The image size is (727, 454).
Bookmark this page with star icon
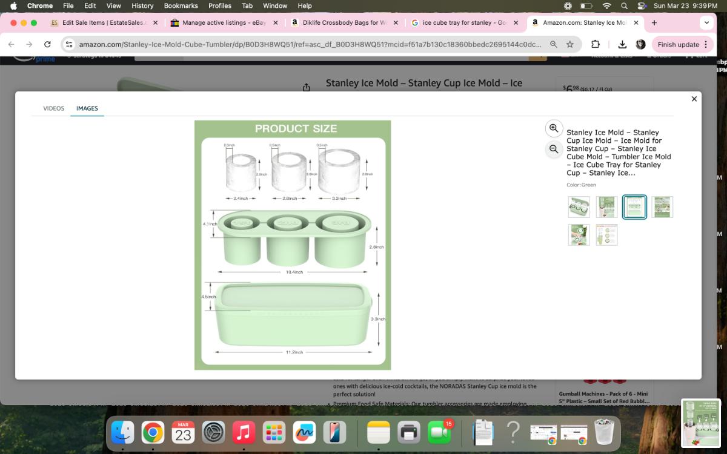pyautogui.click(x=570, y=44)
